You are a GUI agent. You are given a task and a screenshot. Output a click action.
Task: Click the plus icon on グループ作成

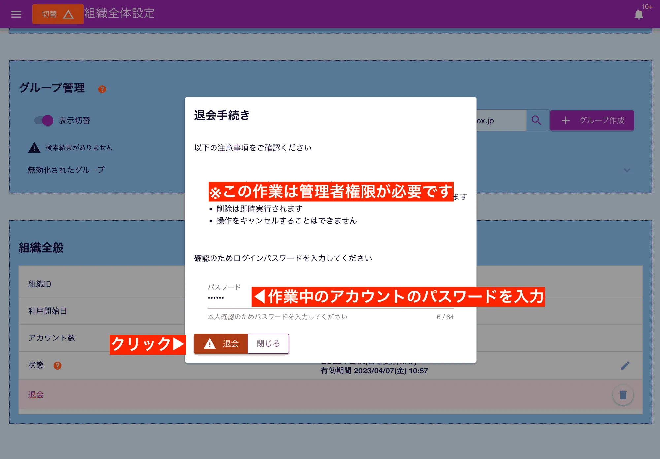pos(566,120)
